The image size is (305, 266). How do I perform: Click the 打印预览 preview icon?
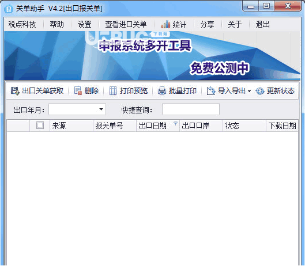113,91
